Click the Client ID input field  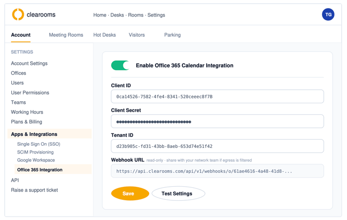(x=218, y=97)
